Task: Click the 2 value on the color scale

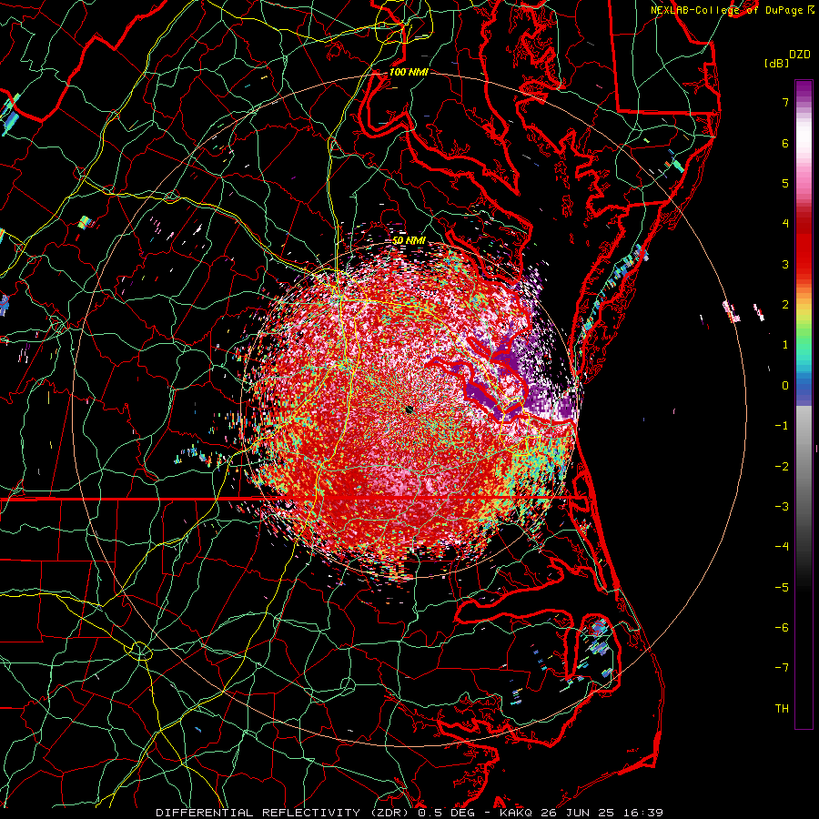Action: click(785, 305)
